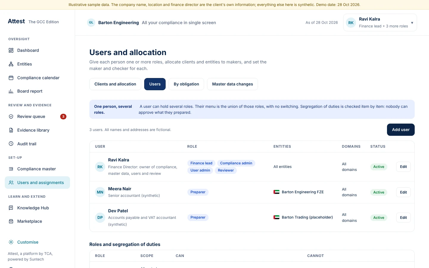429x268 pixels.
Task: Click the Customise gear icon
Action: [x=11, y=242]
